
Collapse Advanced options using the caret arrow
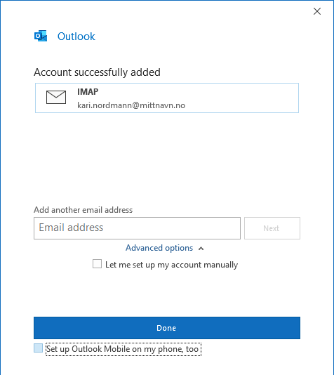pyautogui.click(x=201, y=249)
